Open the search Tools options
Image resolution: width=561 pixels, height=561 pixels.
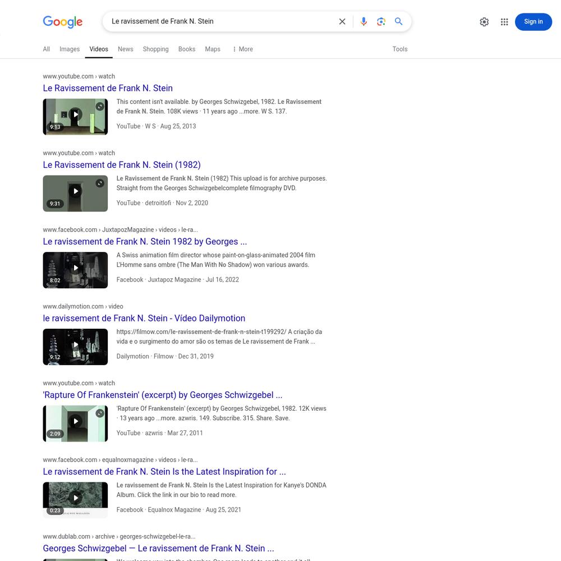pos(399,49)
